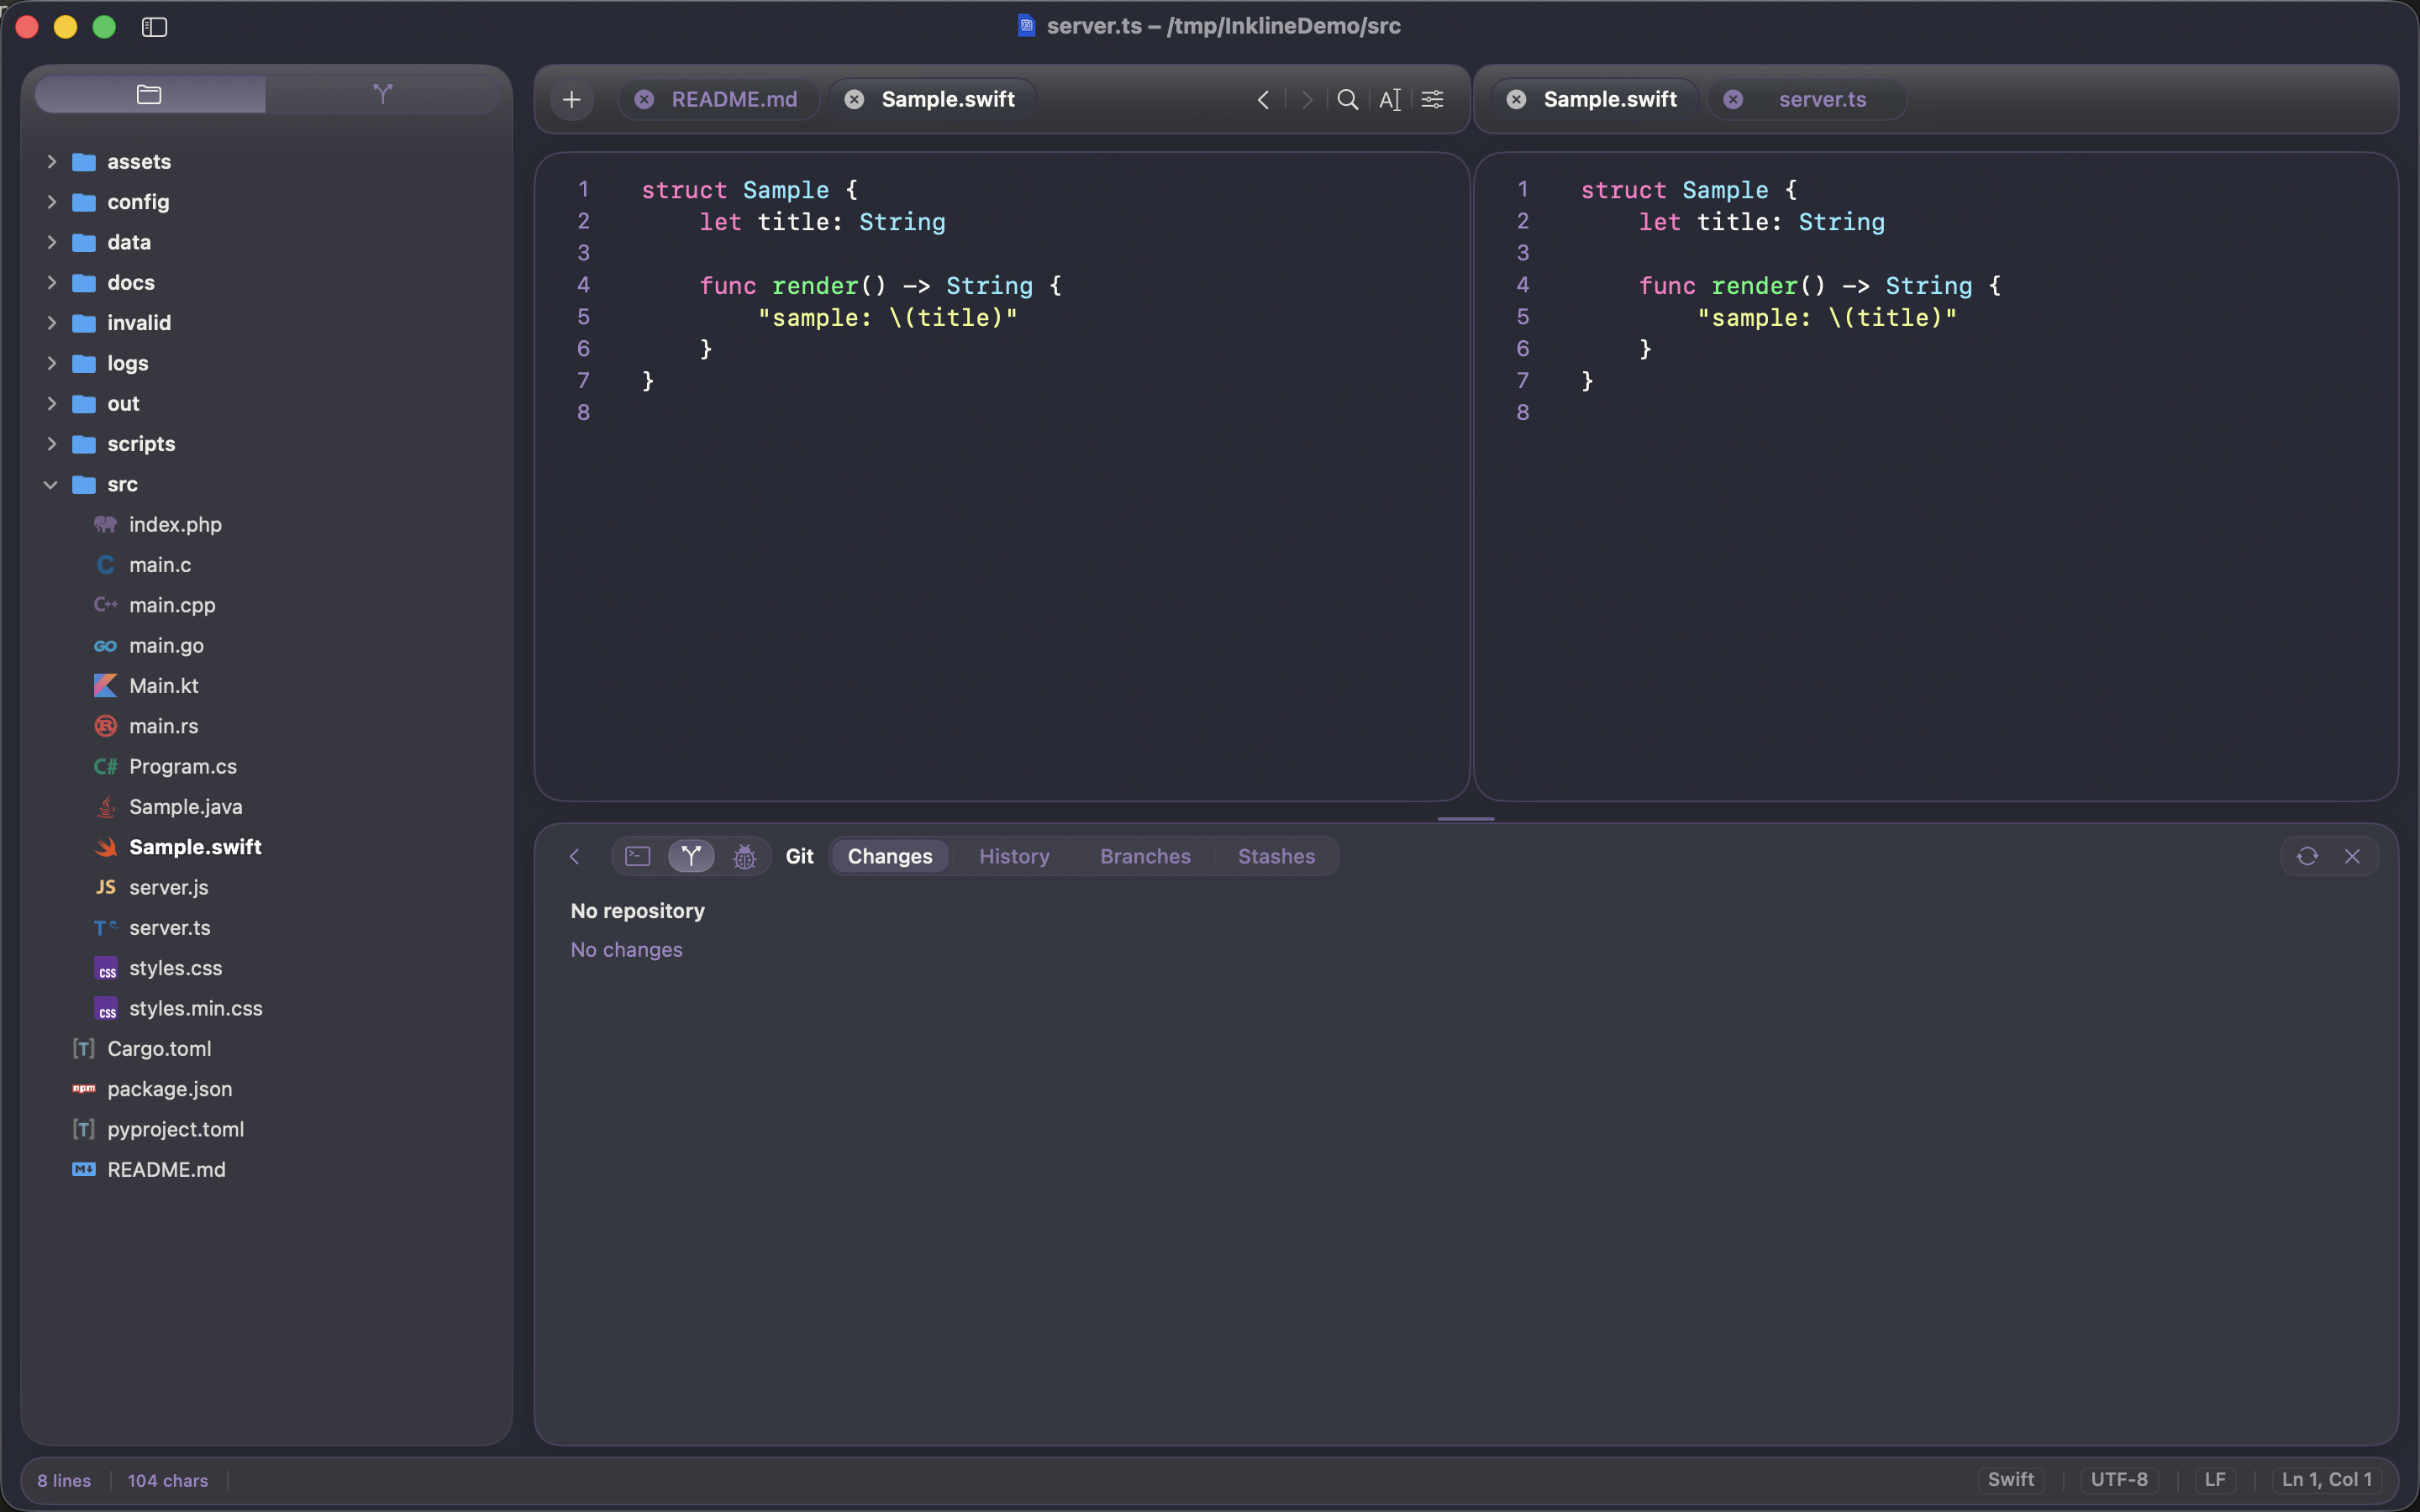Expand the logs folder
Screen dimensions: 2420x1512
point(52,363)
